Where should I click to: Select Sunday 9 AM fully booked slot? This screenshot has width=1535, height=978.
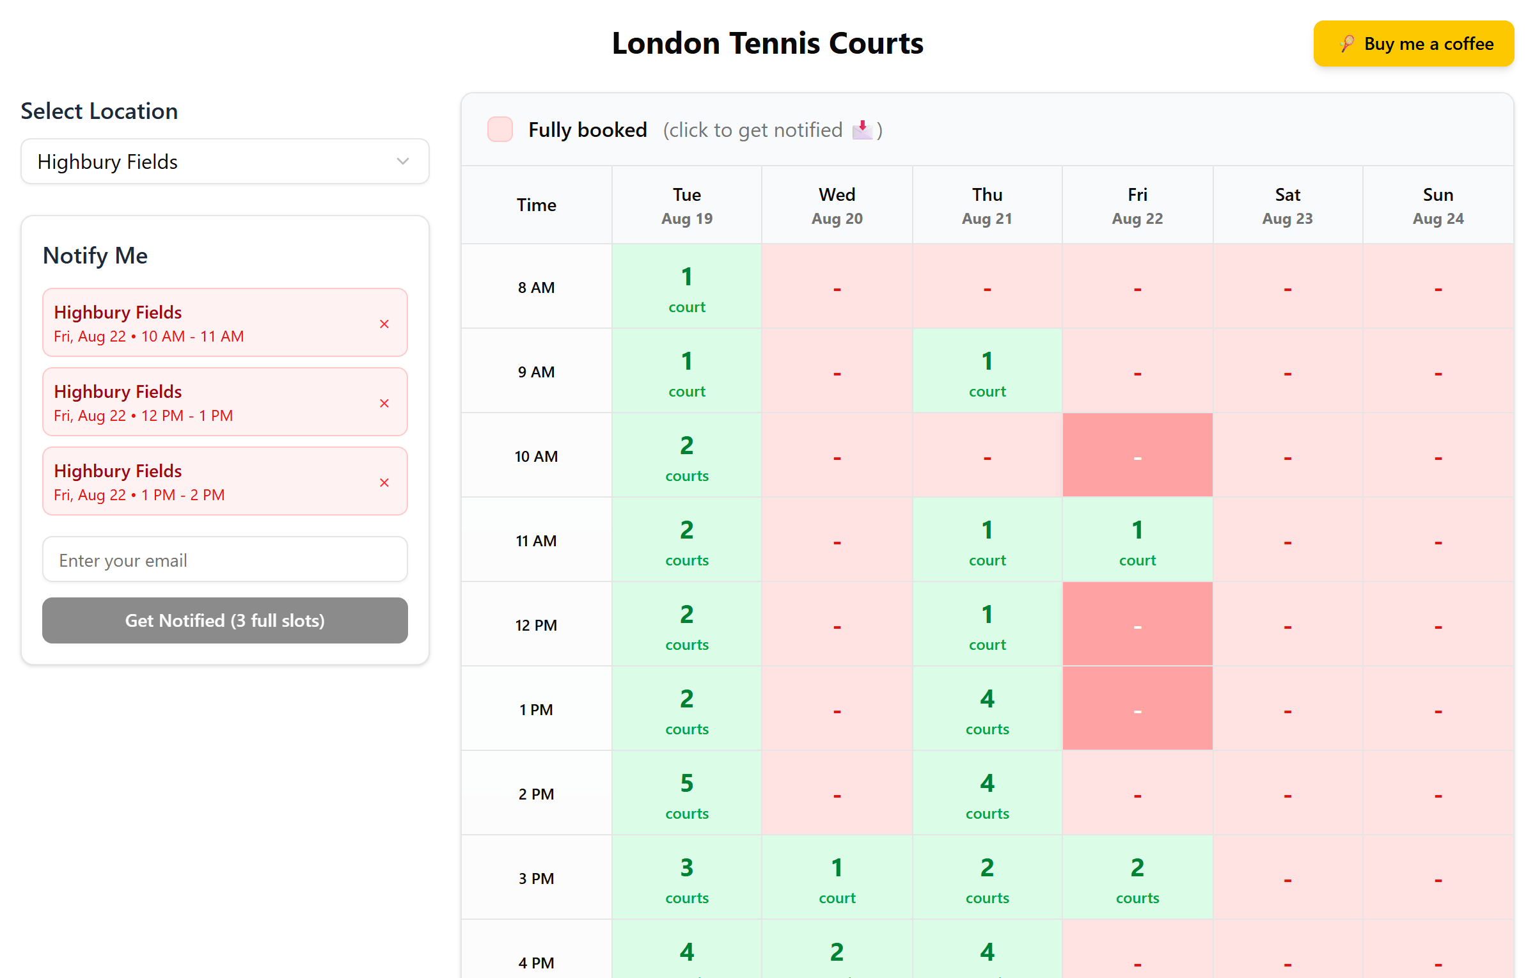(x=1437, y=371)
